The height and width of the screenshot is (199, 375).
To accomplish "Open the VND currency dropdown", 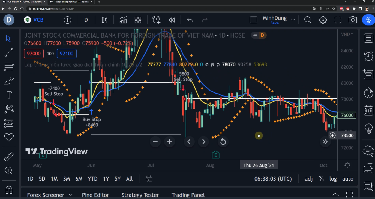I will pos(347,34).
